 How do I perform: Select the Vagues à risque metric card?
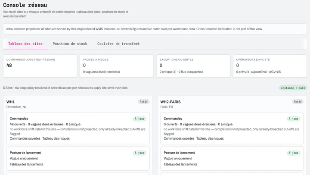117,66
